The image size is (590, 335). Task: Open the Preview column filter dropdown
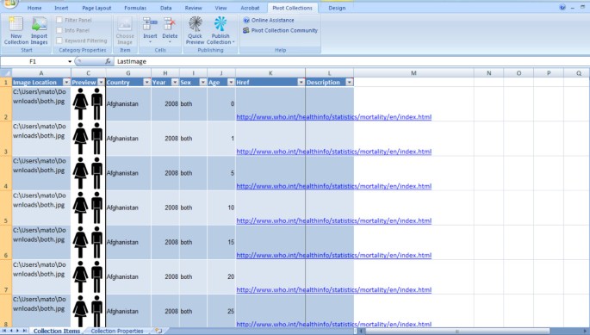tap(101, 82)
